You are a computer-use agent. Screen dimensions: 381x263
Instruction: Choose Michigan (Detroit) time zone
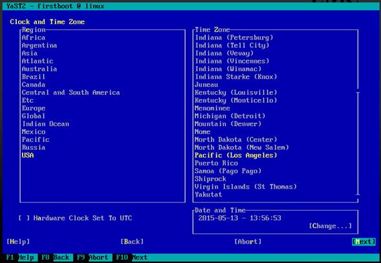click(230, 116)
